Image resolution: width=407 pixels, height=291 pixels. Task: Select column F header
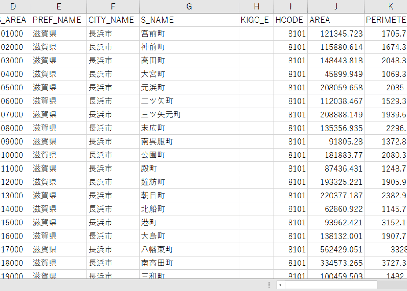[x=113, y=7]
